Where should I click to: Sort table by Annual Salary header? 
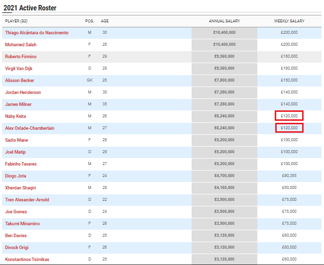[x=224, y=21]
